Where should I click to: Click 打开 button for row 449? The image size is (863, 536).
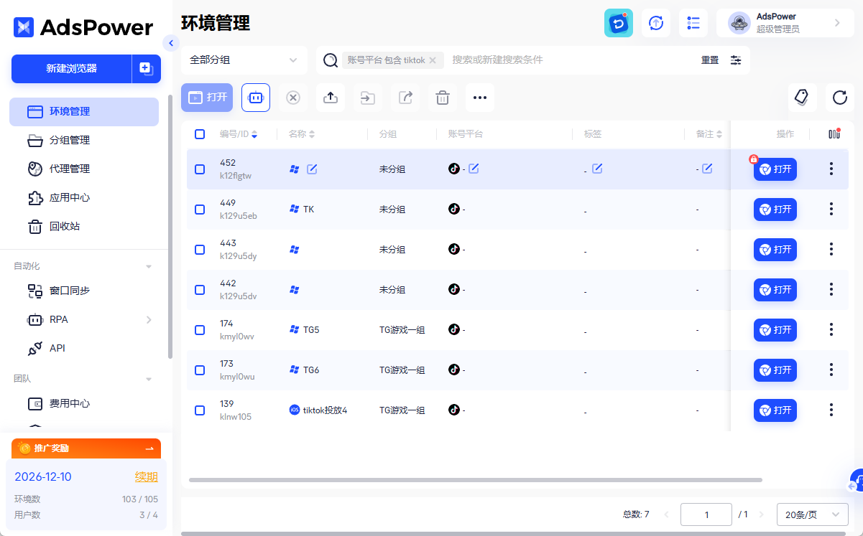click(775, 210)
